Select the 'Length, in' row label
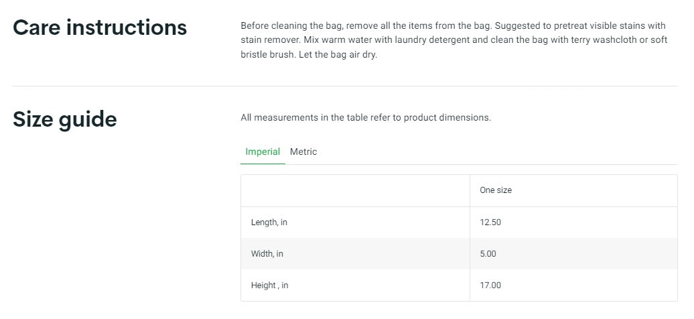This screenshot has width=694, height=319. (269, 222)
